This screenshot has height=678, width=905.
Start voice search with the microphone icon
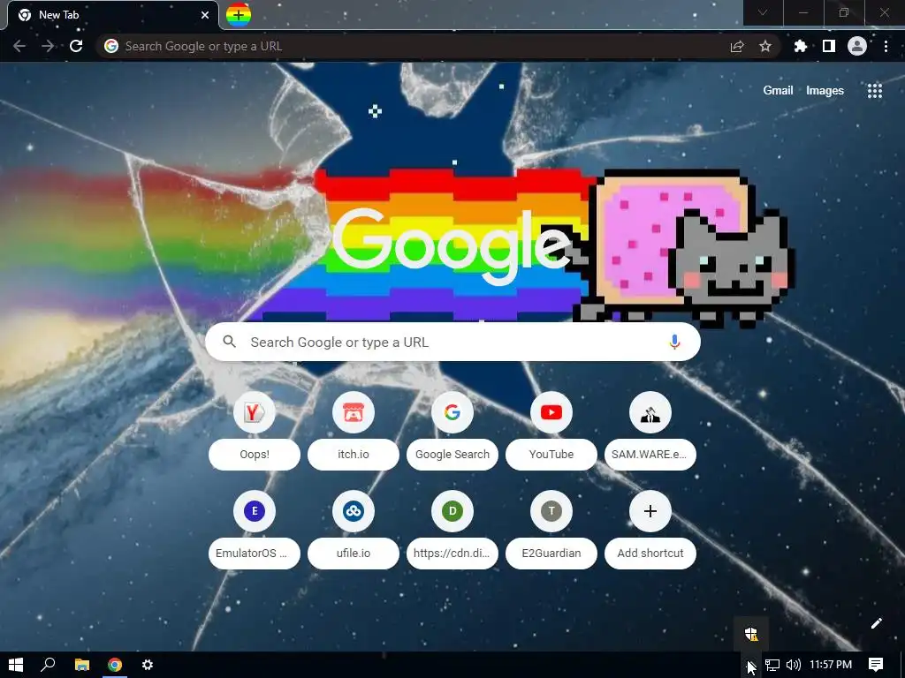[x=674, y=342]
